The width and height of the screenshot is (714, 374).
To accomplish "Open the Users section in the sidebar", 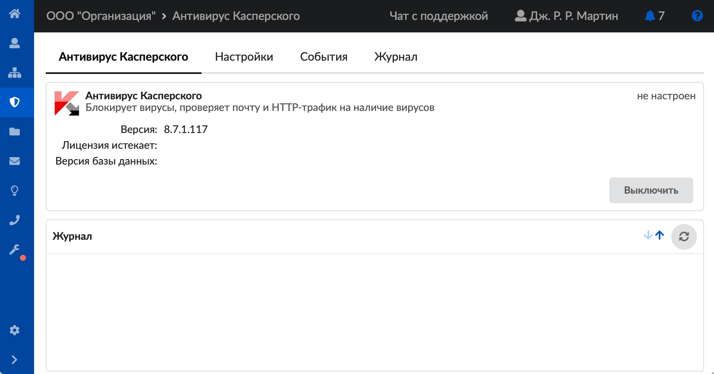I will click(15, 43).
